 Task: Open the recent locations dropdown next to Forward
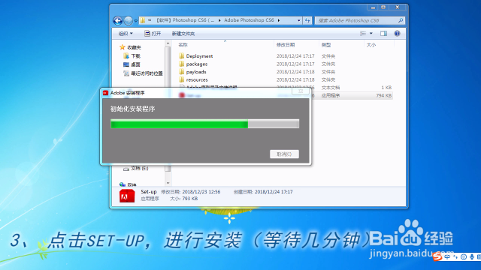pyautogui.click(x=135, y=21)
